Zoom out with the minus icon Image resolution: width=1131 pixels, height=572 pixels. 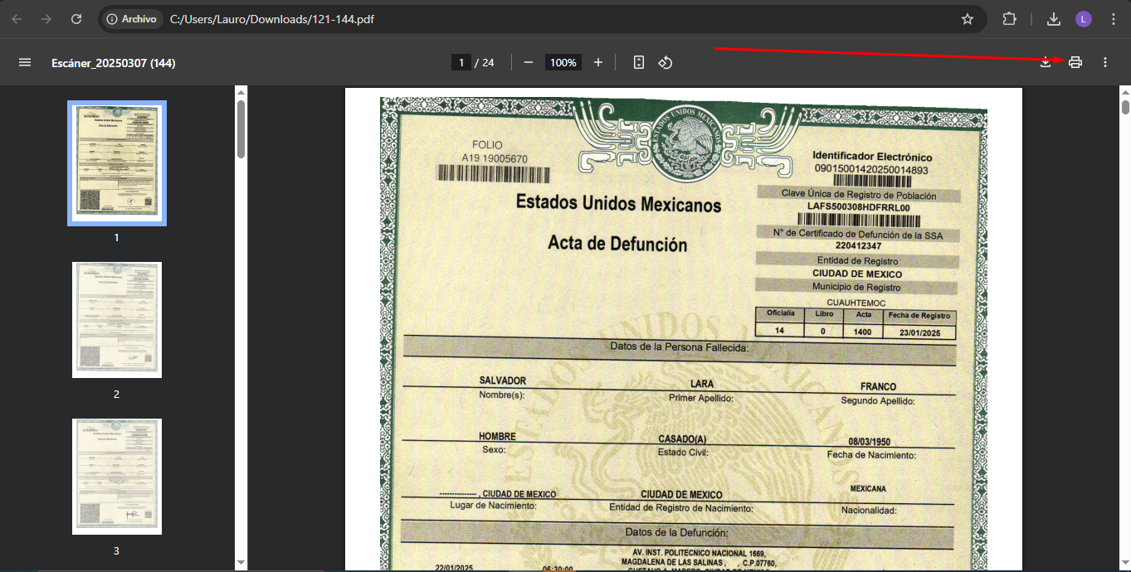529,62
